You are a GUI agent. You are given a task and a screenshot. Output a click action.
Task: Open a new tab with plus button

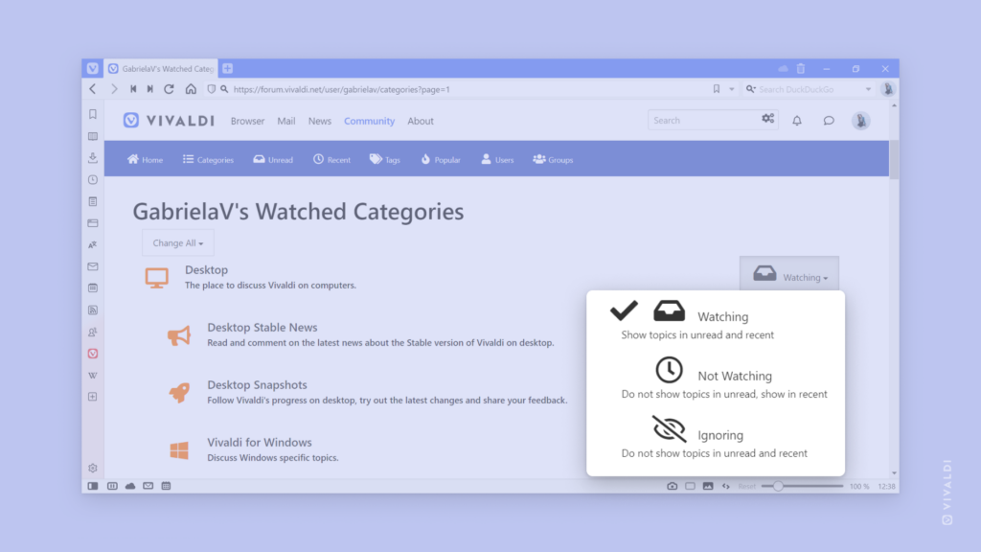(x=228, y=68)
